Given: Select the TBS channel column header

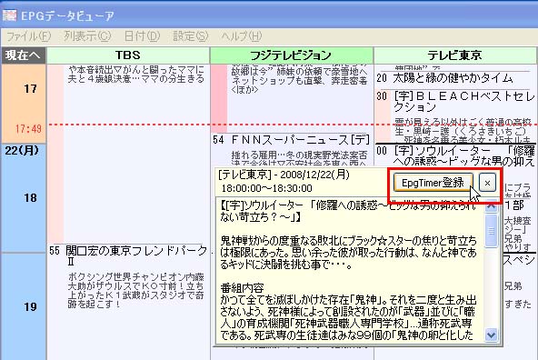Looking at the screenshot, I should (128, 55).
